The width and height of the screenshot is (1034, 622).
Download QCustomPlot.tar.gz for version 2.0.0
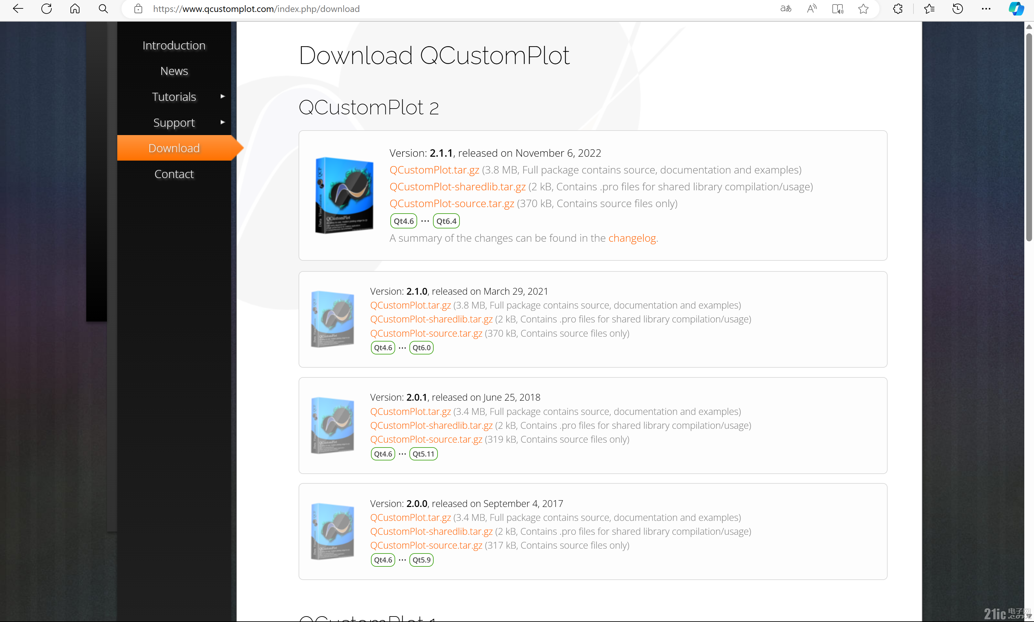tap(410, 518)
